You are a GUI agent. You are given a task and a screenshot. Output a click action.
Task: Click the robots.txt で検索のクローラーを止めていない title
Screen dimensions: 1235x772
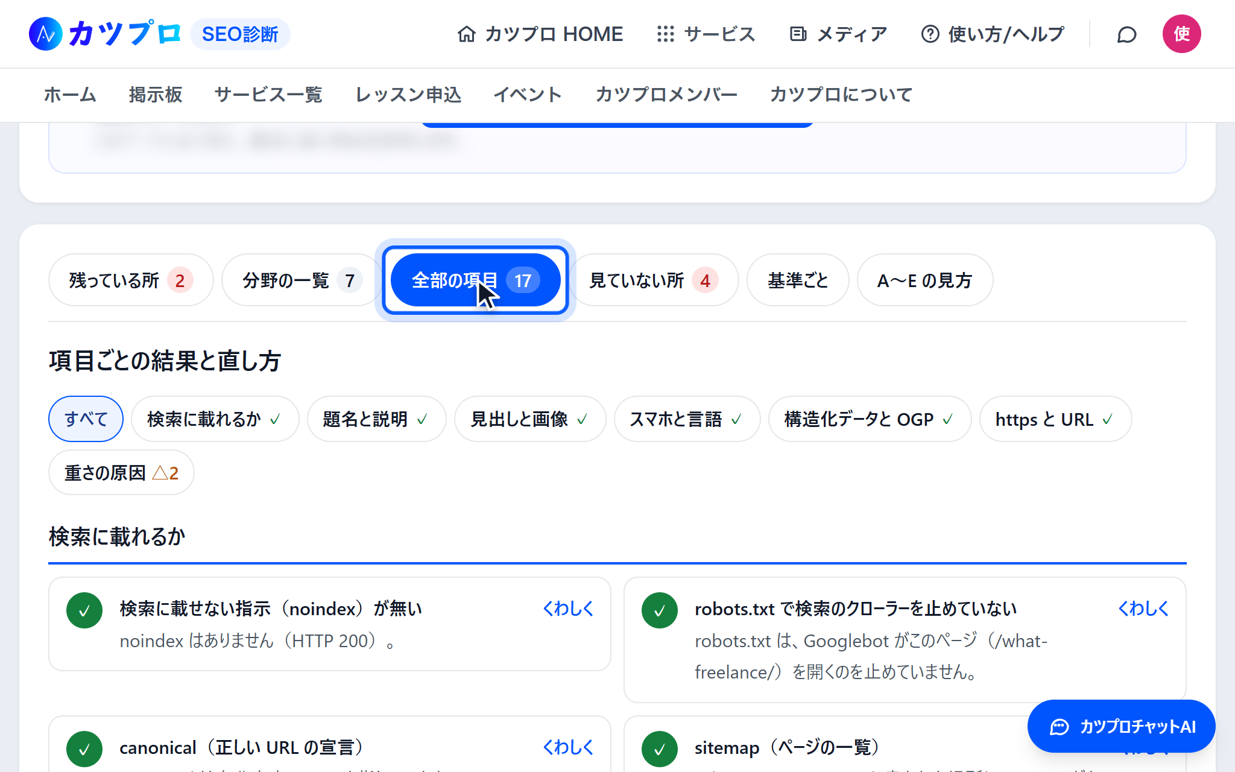pos(856,609)
